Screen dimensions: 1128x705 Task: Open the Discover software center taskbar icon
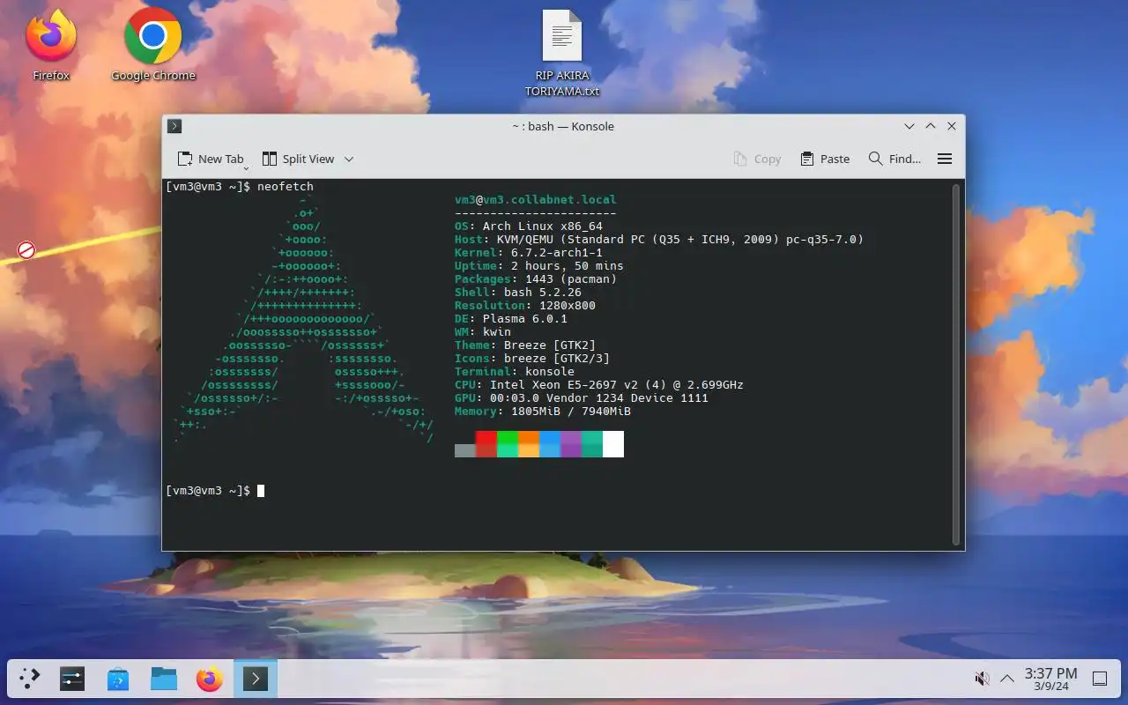(118, 679)
